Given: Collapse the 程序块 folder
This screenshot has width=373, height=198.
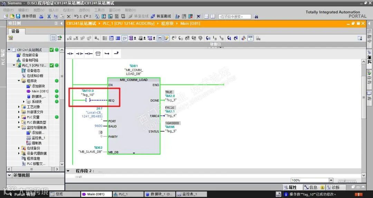Looking at the screenshot, I should pos(19,81).
